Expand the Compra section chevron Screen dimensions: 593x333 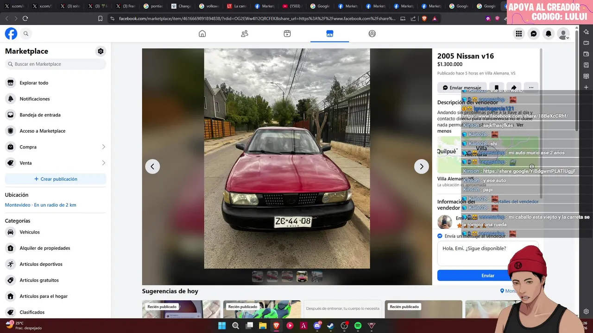(x=103, y=147)
